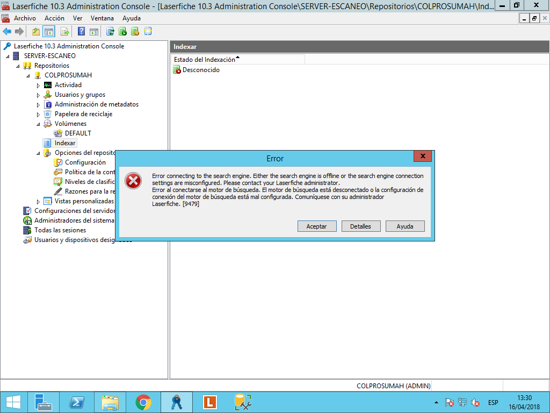Show hidden tray icons arrow
This screenshot has height=413, width=550.
point(436,402)
